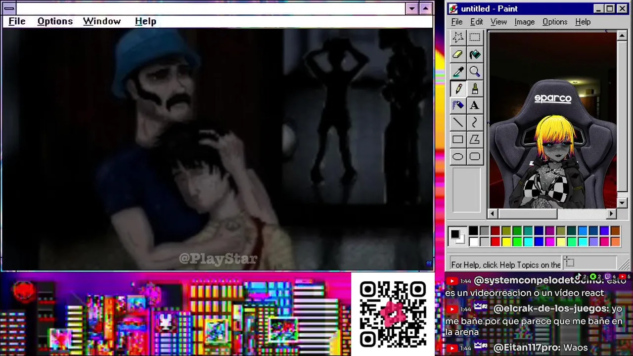
Task: Select the magenta palette swatch
Action: coord(549,242)
